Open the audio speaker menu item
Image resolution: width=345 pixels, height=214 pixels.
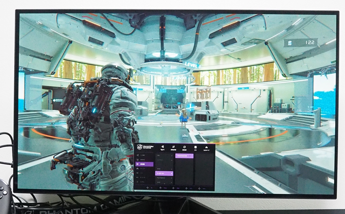[138, 177]
